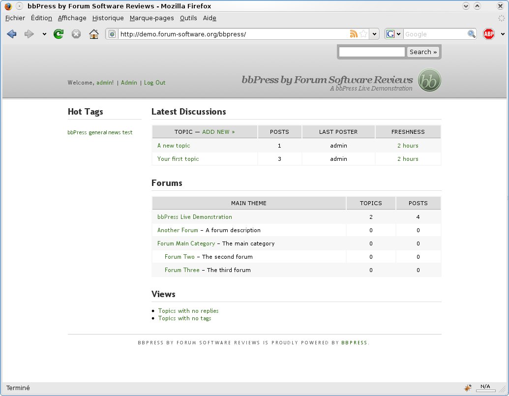Click the site identity icon in URL bar
Screen dimensions: 509x396
(112, 34)
